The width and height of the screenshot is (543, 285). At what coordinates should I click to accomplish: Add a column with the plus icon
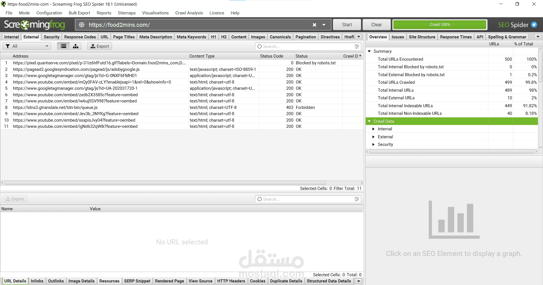point(360,56)
